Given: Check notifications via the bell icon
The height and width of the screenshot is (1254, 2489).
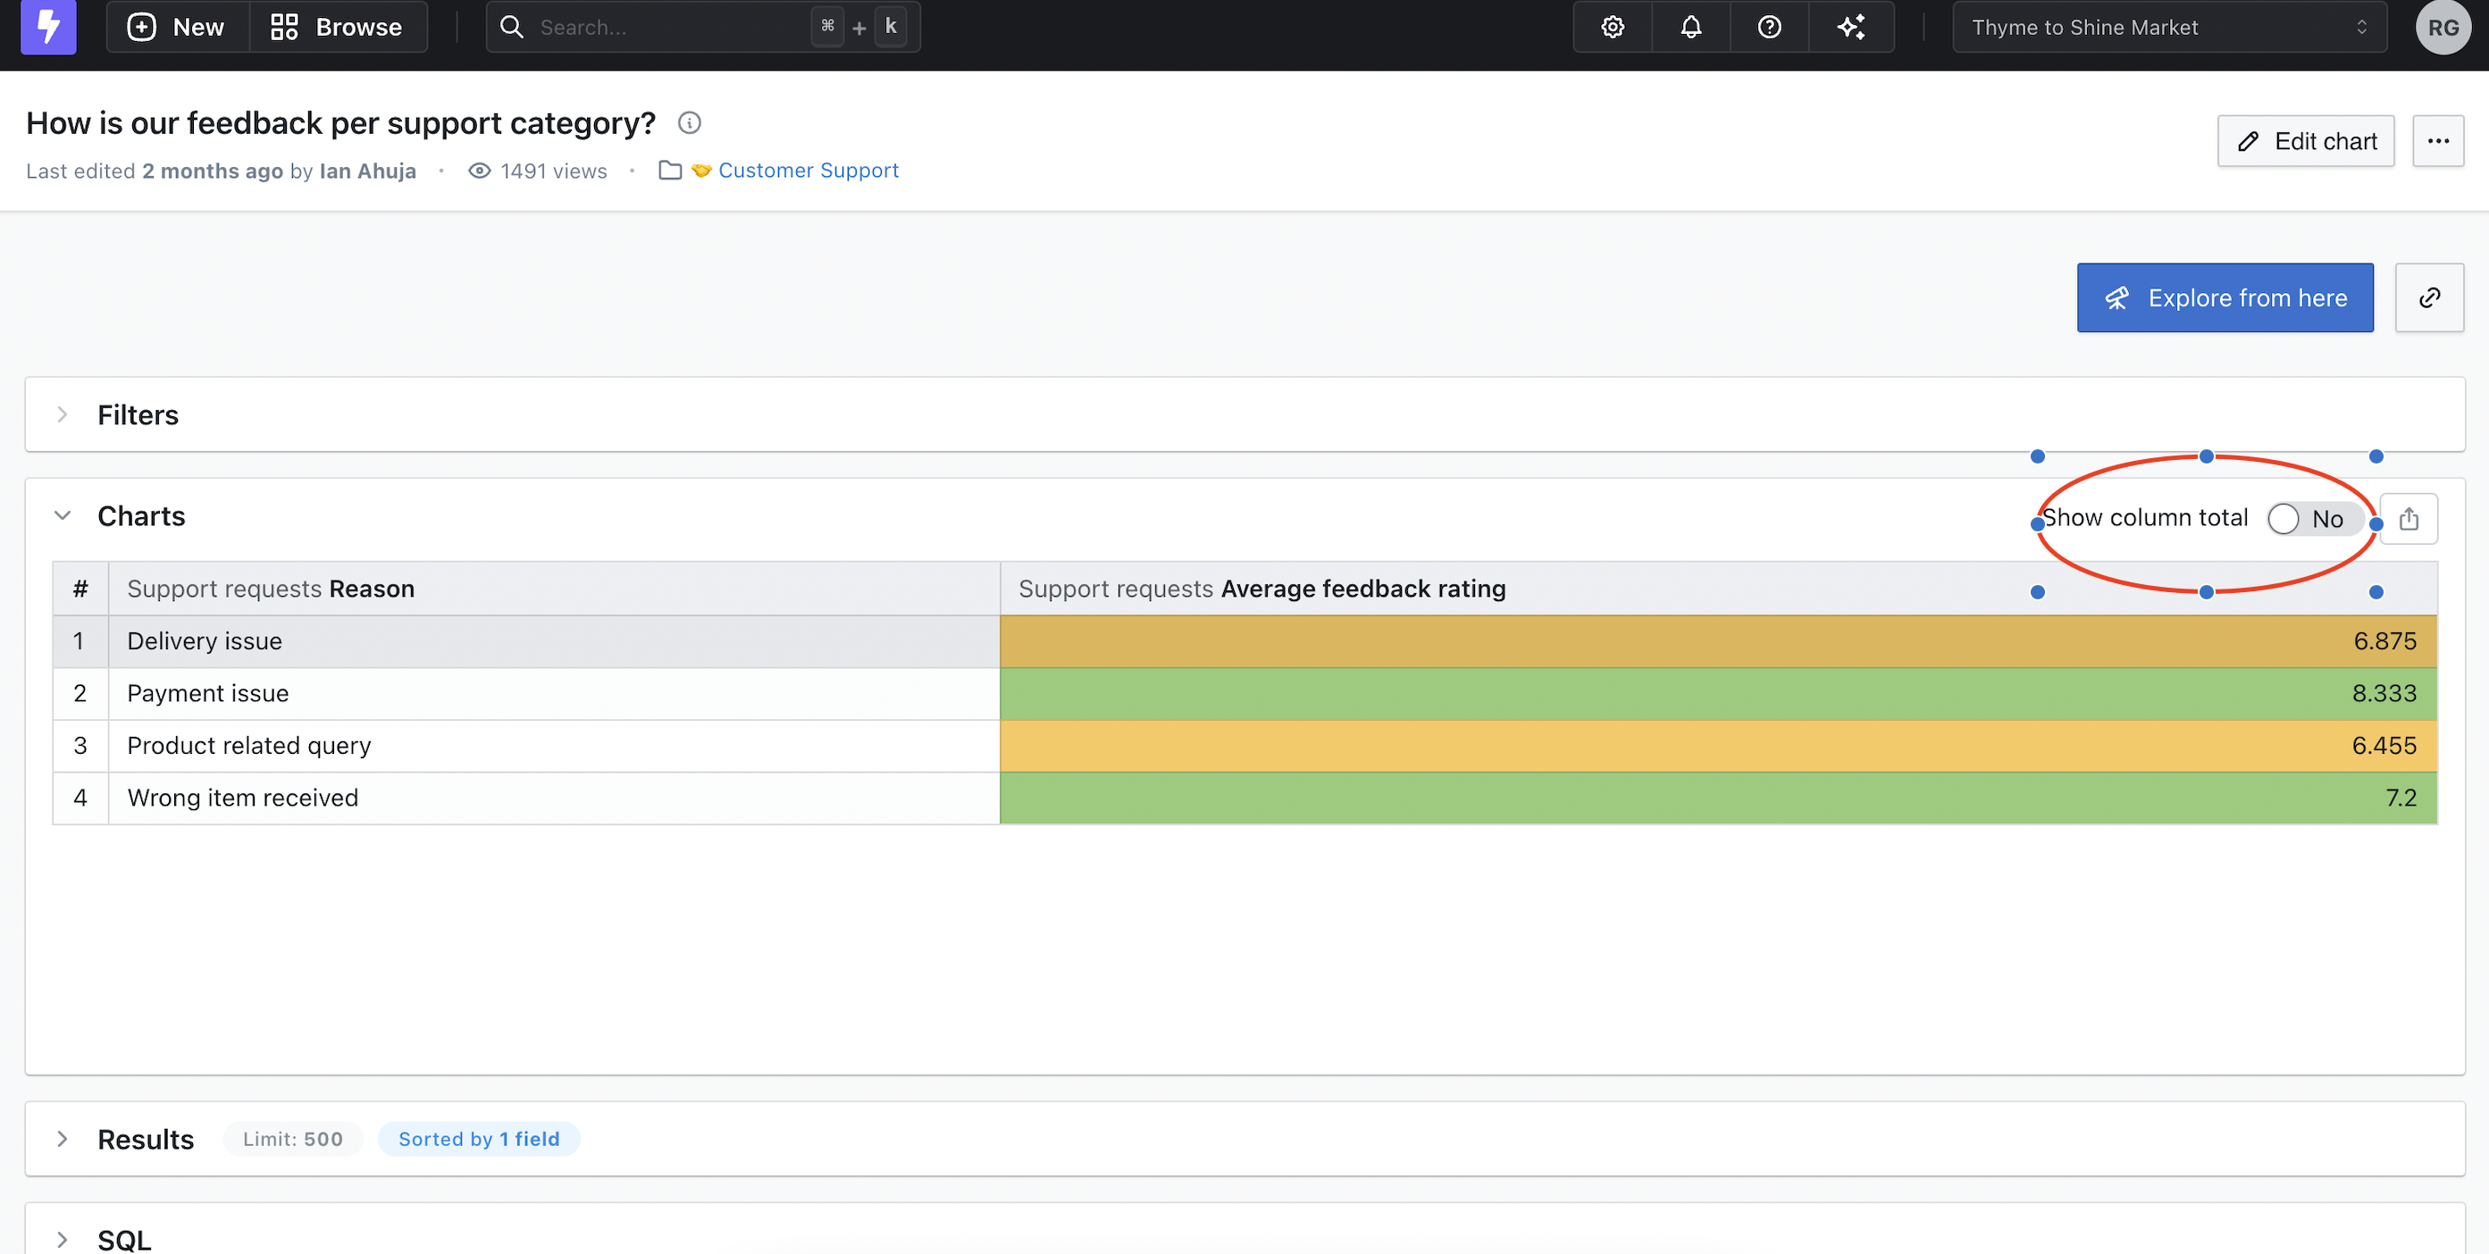Looking at the screenshot, I should click(x=1690, y=27).
